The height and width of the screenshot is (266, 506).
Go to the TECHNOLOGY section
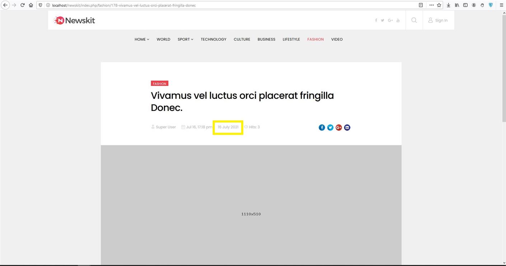[x=214, y=39]
